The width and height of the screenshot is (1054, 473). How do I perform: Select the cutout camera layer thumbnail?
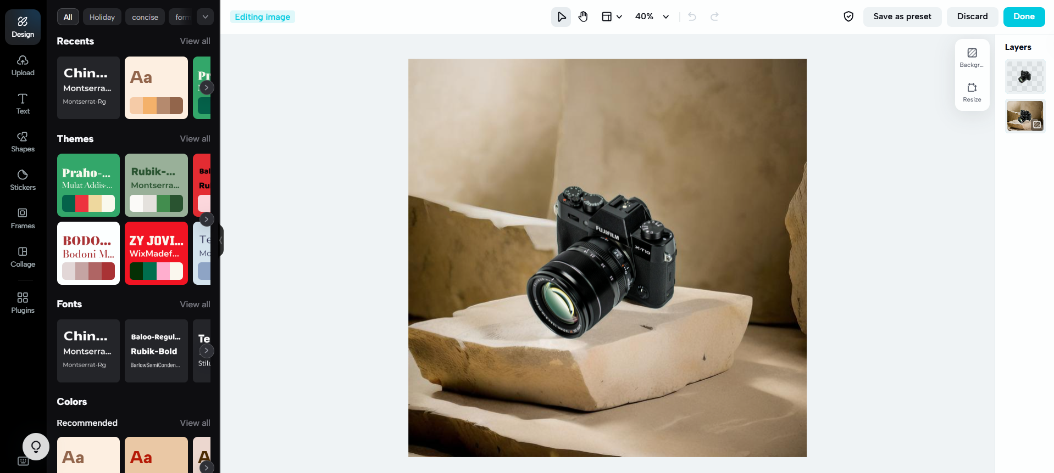coord(1025,76)
